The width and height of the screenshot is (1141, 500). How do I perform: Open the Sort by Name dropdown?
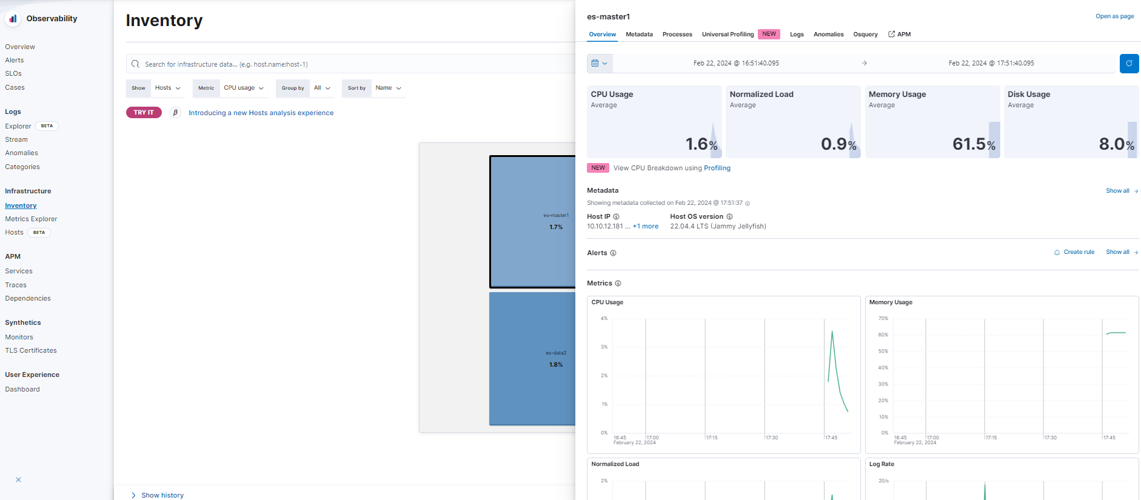click(x=388, y=88)
